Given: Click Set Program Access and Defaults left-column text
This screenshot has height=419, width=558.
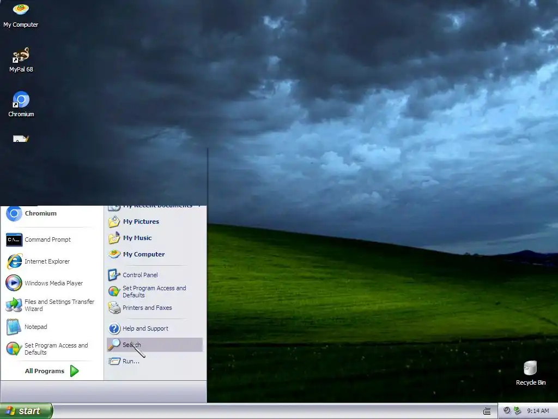Looking at the screenshot, I should [56, 349].
